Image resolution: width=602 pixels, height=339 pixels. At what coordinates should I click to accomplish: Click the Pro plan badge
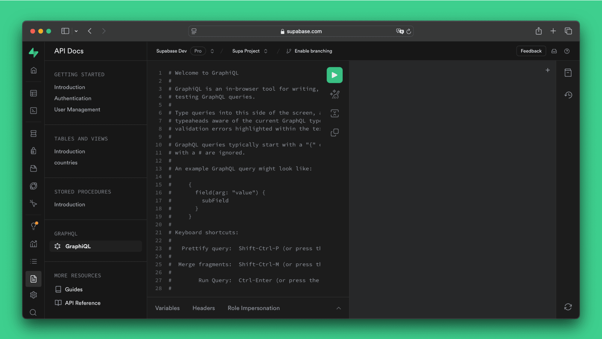coord(198,51)
